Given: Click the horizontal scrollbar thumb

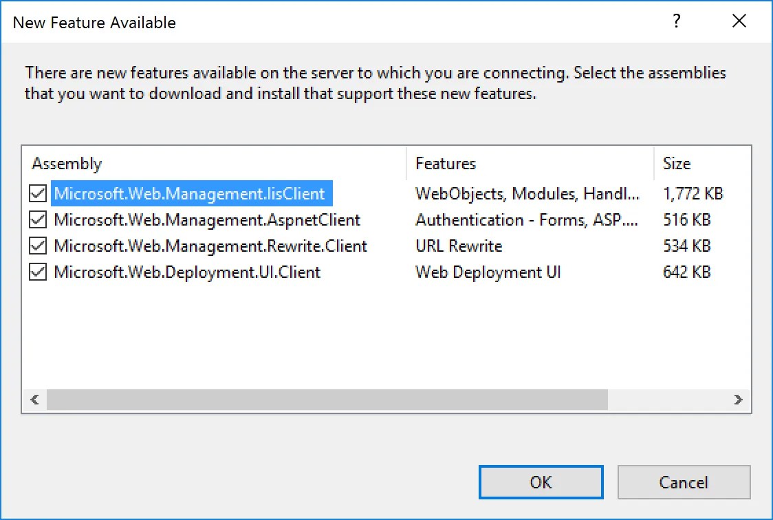Looking at the screenshot, I should point(327,399).
